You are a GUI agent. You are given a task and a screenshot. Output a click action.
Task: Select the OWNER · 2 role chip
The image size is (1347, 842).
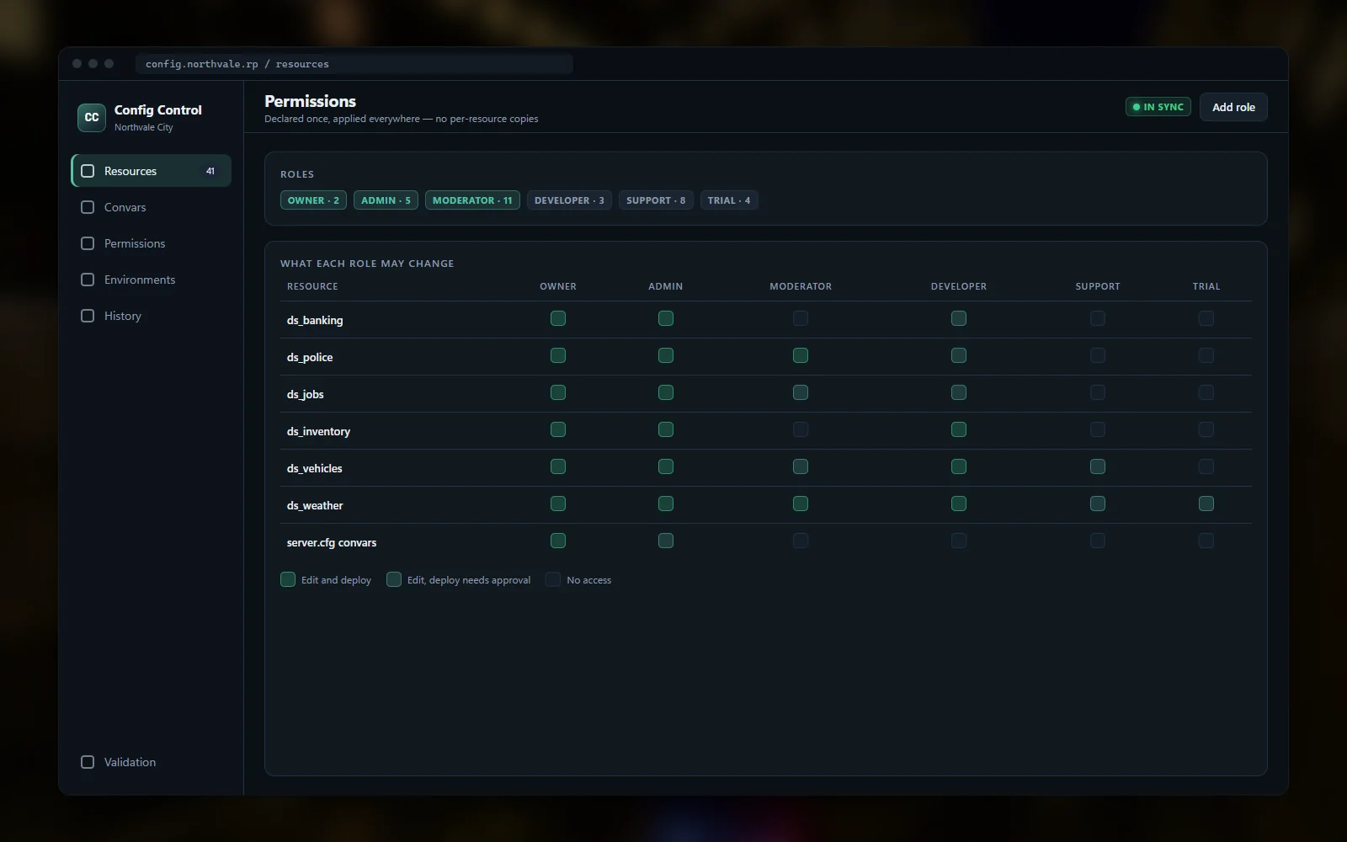[313, 200]
